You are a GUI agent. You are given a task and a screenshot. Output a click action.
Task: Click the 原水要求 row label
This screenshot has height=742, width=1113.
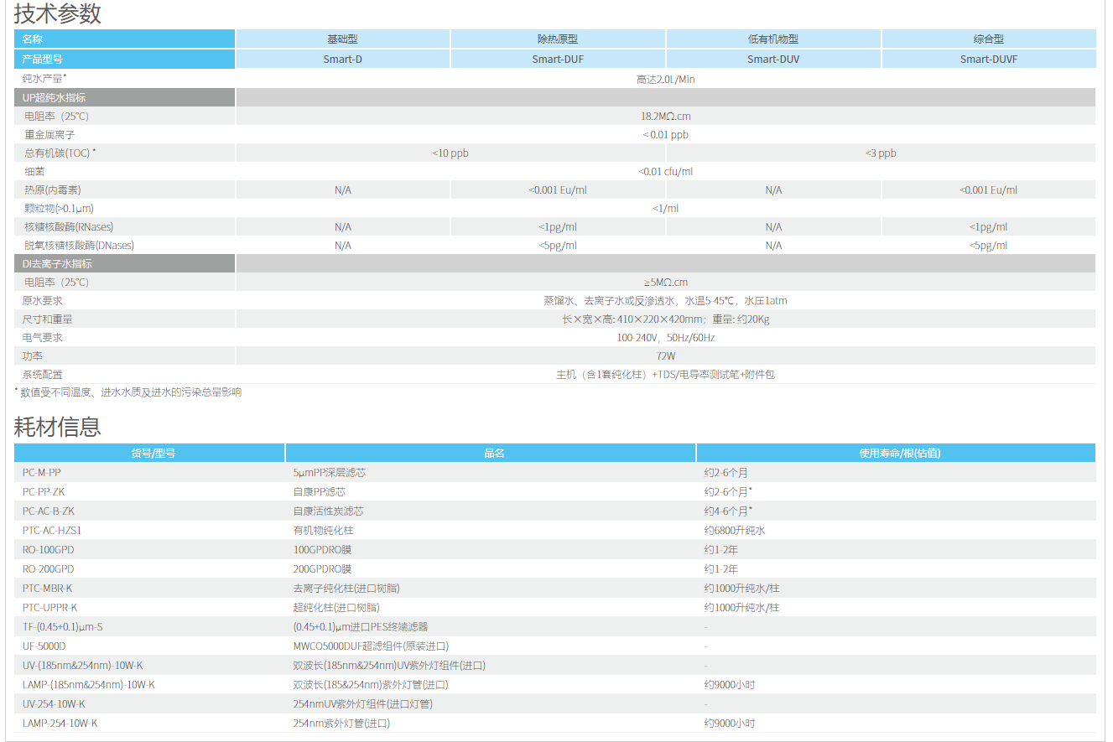click(42, 301)
